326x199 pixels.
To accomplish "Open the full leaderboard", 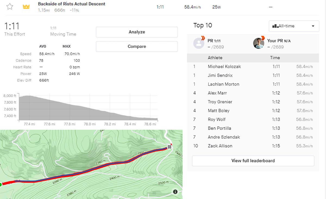I will click(x=253, y=161).
